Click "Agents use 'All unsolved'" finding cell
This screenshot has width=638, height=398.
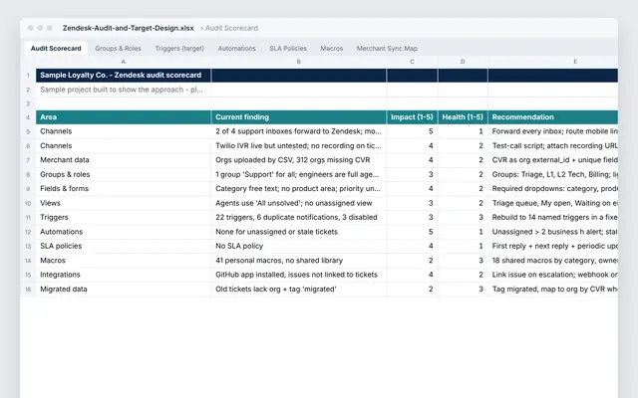pyautogui.click(x=299, y=203)
